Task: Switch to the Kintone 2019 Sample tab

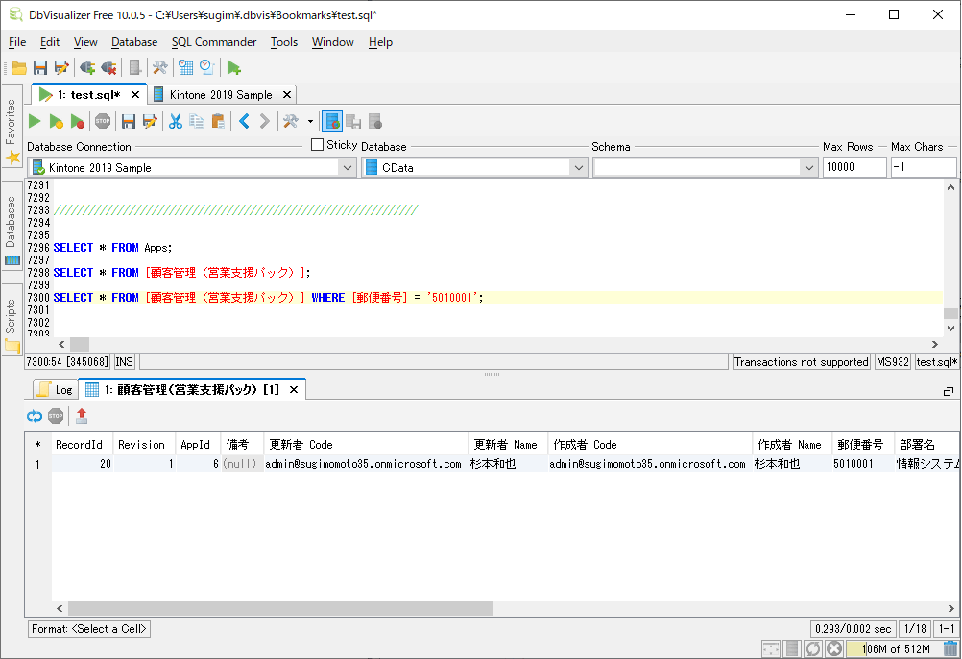Action: point(220,95)
